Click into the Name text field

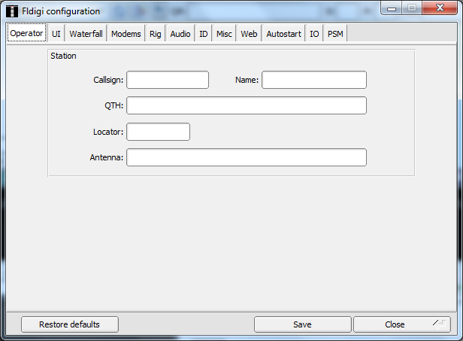tap(313, 80)
